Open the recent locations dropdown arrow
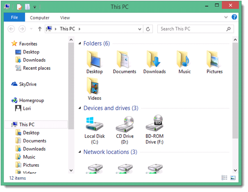Screen dimensions: 248x192 click(31, 29)
